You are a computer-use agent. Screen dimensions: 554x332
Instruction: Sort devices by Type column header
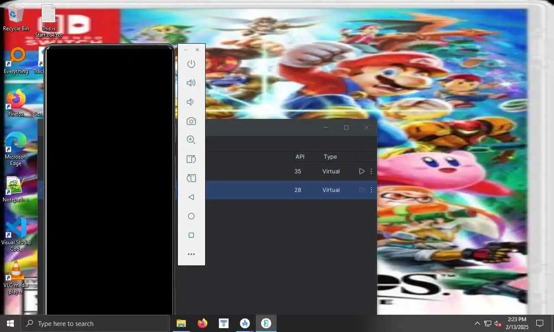[330, 156]
